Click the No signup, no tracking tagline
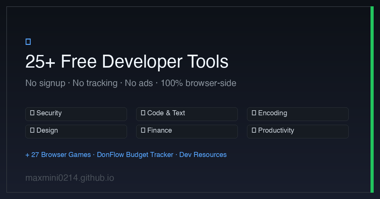Screen dimensions: 380x199 click(131, 83)
